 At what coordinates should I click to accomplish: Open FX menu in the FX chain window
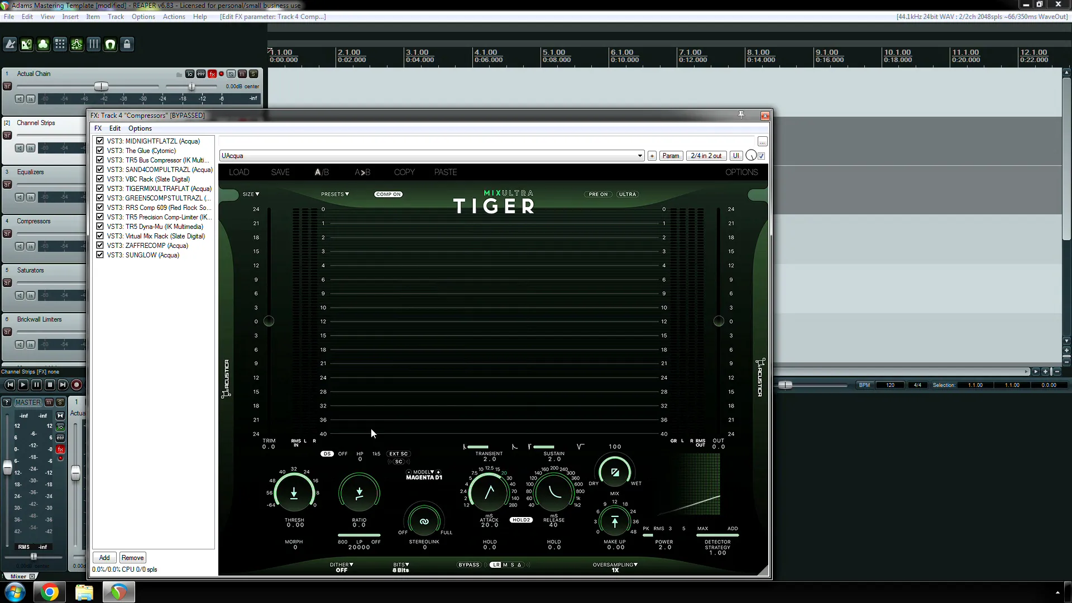coord(98,128)
